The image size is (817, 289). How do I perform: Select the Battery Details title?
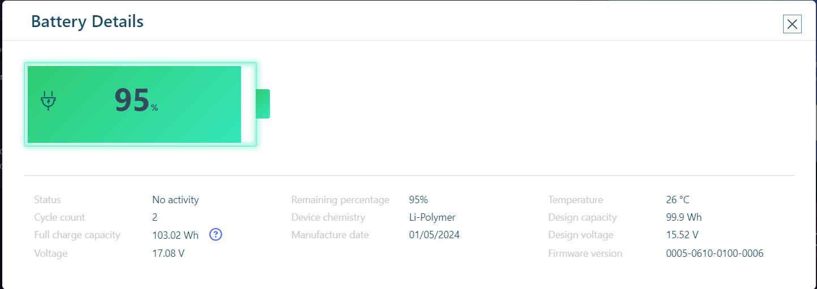87,21
